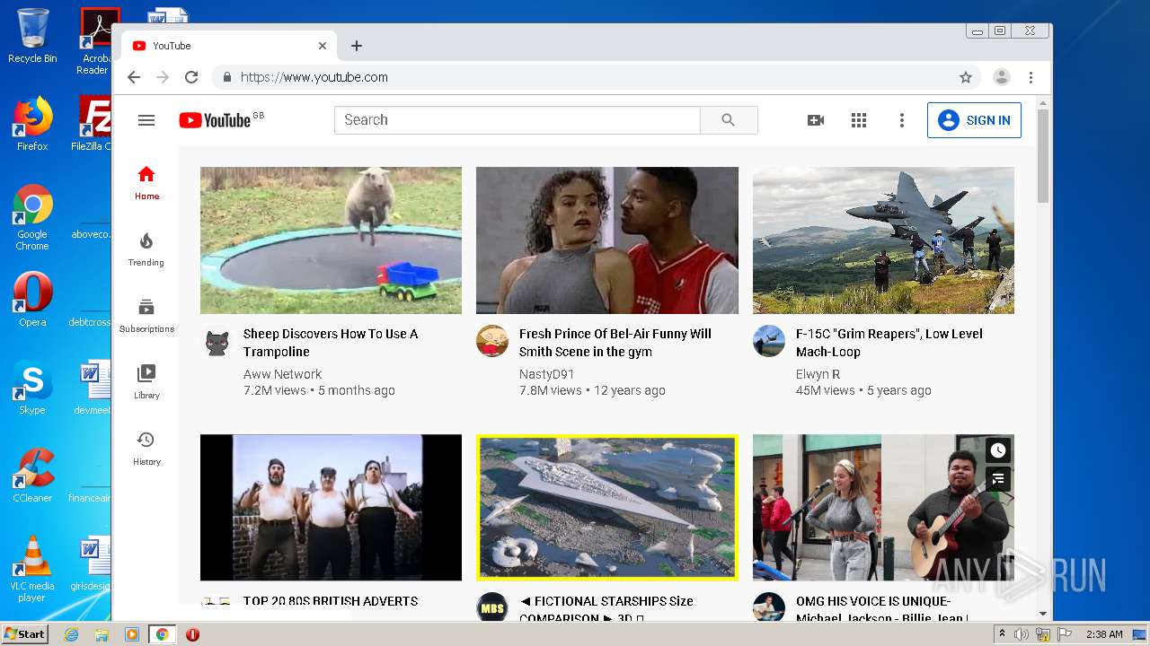
Task: Click the SIGN IN button
Action: pos(974,120)
